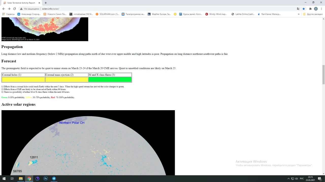Open the Новости Санкт-Пе... bookmark
Image resolution: width=325 pixels, height=182 pixels.
click(x=55, y=14)
